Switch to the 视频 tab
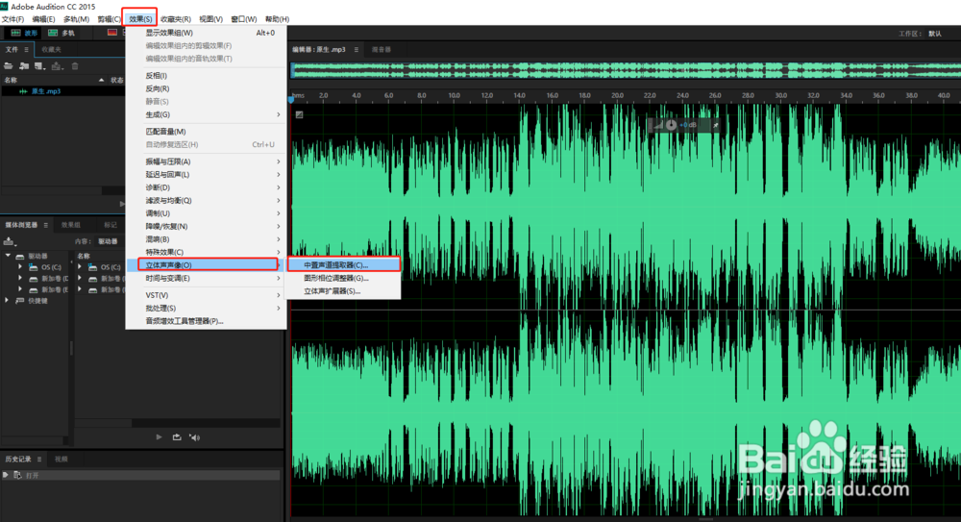The height and width of the screenshot is (522, 961). pos(62,459)
